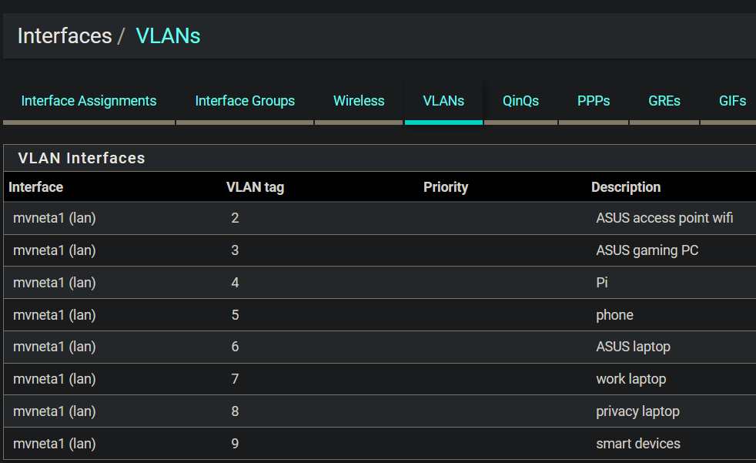
Task: Click the privacy laptop VLAN entry
Action: (x=637, y=411)
